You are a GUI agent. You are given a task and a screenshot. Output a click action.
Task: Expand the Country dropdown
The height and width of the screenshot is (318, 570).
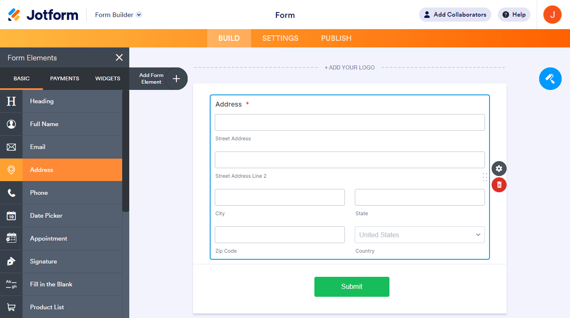tap(419, 235)
